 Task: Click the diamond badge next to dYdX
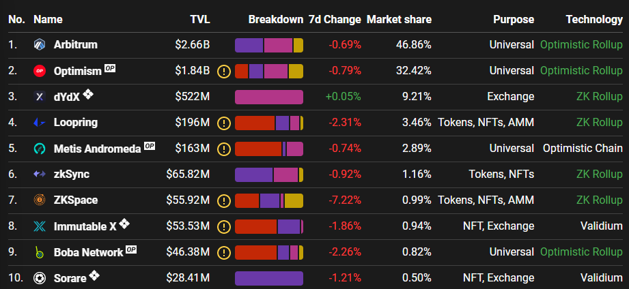pyautogui.click(x=88, y=95)
